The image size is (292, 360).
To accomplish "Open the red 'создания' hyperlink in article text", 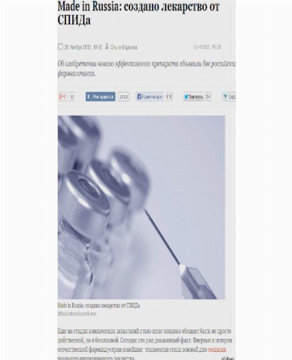I will click(217, 349).
